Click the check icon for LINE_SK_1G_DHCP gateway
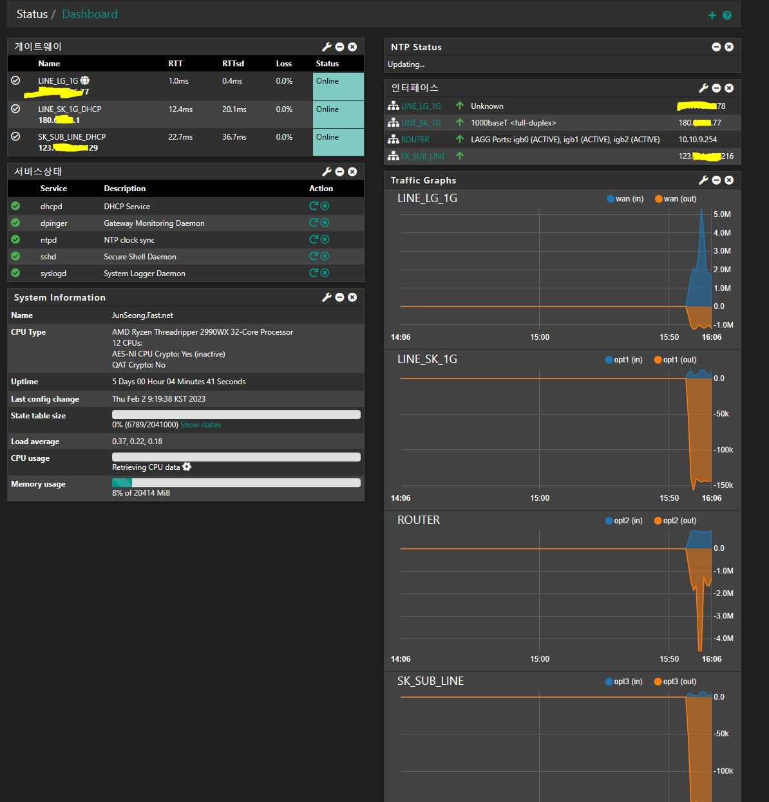The image size is (769, 802). pos(15,109)
